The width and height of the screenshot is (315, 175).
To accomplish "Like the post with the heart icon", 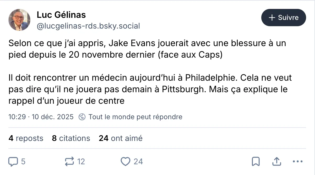I will point(126,161).
